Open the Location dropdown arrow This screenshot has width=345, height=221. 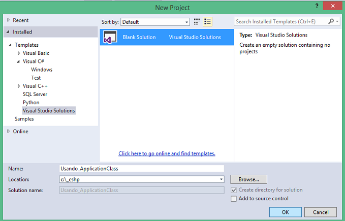pos(221,179)
